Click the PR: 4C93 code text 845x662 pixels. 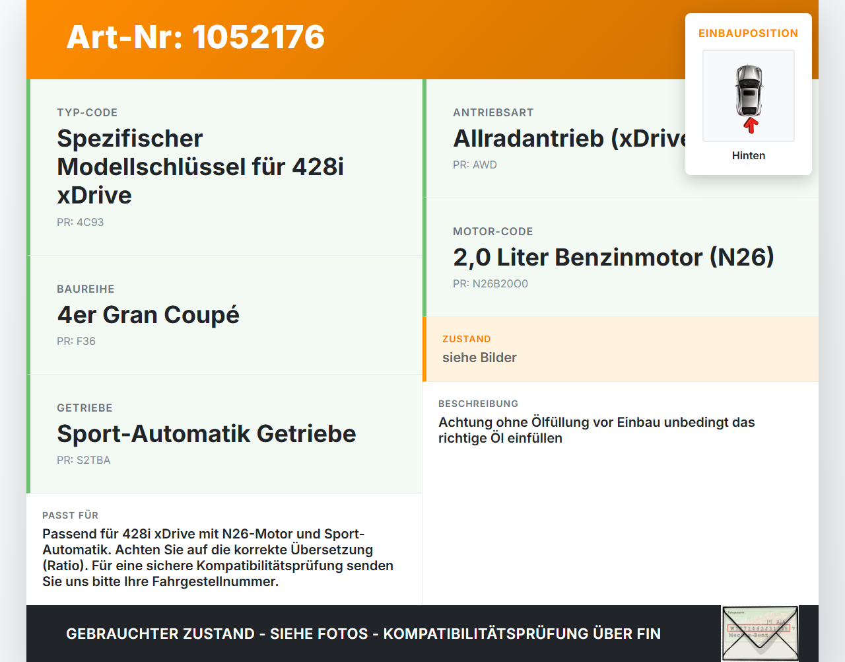(81, 222)
